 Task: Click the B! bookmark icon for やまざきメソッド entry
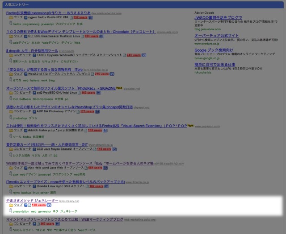coord(49,205)
